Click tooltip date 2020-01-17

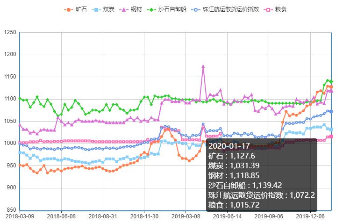click(229, 146)
